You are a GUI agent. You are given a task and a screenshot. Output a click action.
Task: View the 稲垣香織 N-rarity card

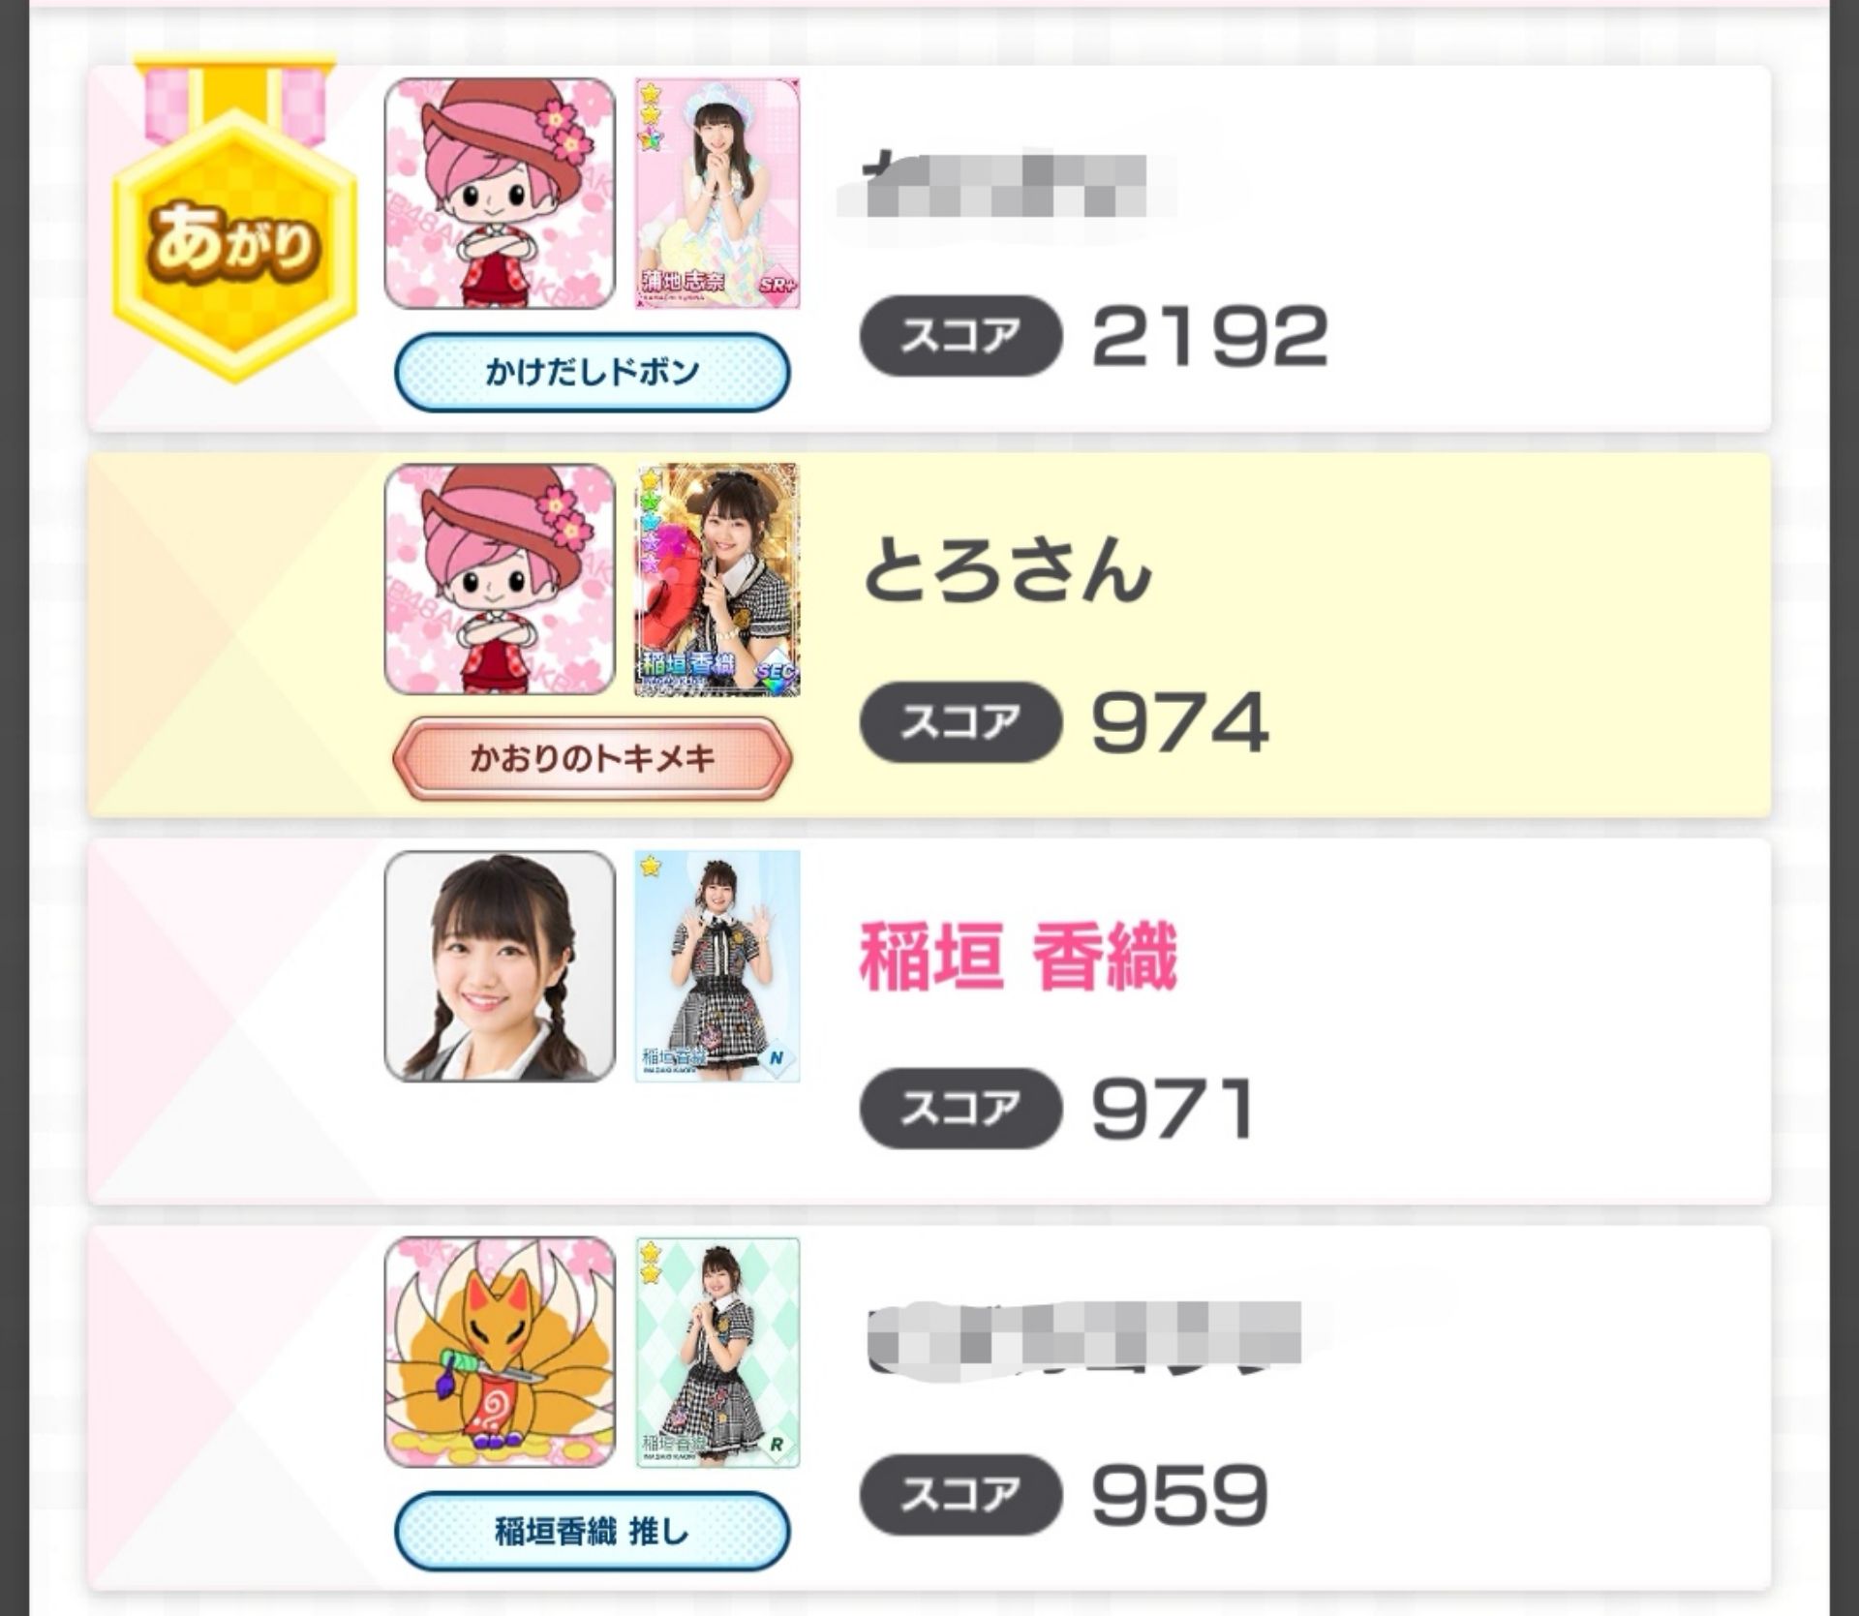(717, 966)
